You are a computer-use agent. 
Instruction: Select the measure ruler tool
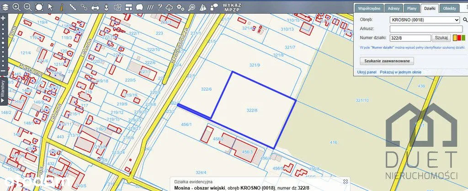pos(73,7)
